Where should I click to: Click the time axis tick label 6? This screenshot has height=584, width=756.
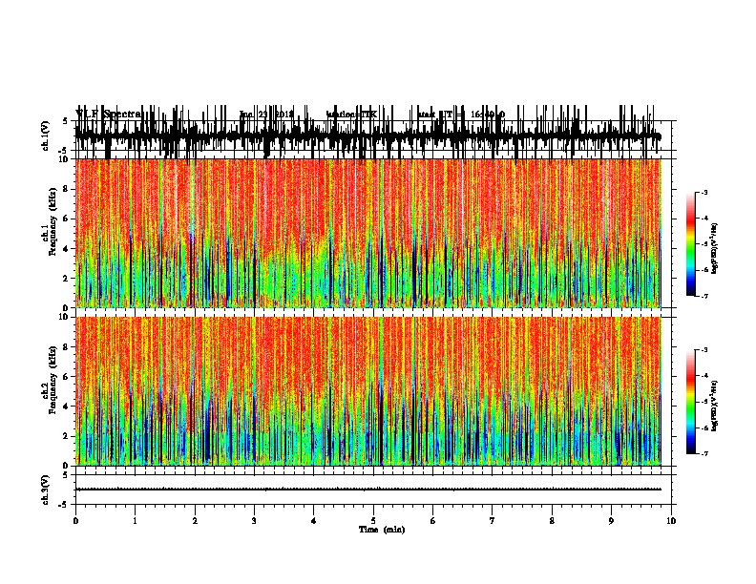tap(432, 521)
